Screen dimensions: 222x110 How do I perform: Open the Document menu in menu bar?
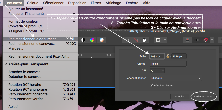[14, 3]
